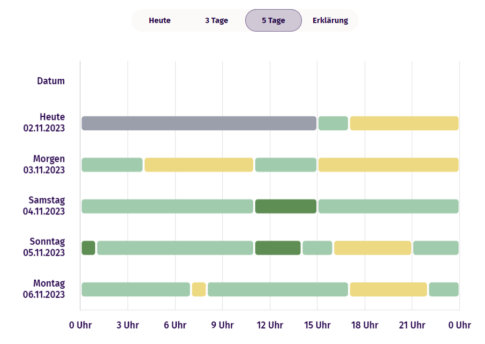
Task: Switch to the Heute tab
Action: tap(160, 20)
